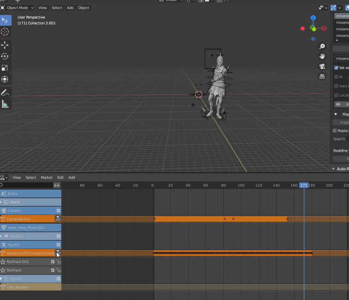
Task: Open the Object Mode dropdown
Action: click(18, 8)
